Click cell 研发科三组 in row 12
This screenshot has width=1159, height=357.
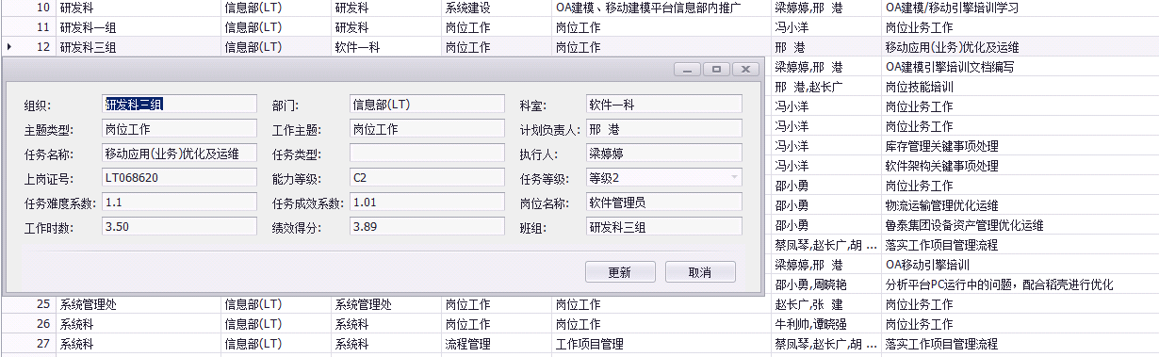(x=139, y=46)
